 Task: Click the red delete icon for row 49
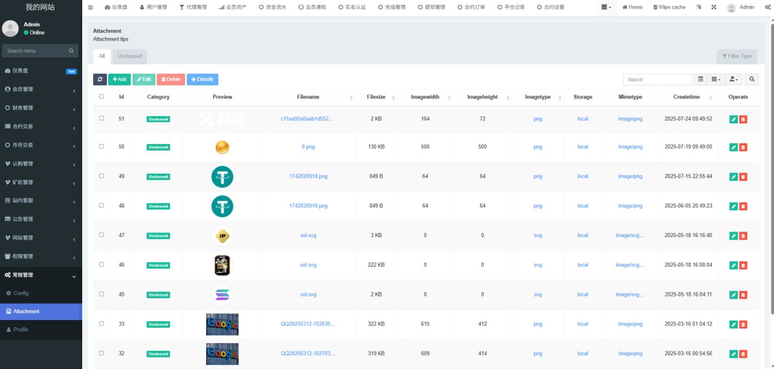coord(743,177)
